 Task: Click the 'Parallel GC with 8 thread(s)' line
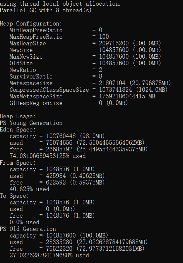46,10
